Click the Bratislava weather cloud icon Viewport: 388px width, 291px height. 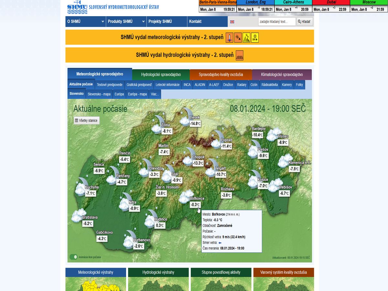click(x=77, y=216)
